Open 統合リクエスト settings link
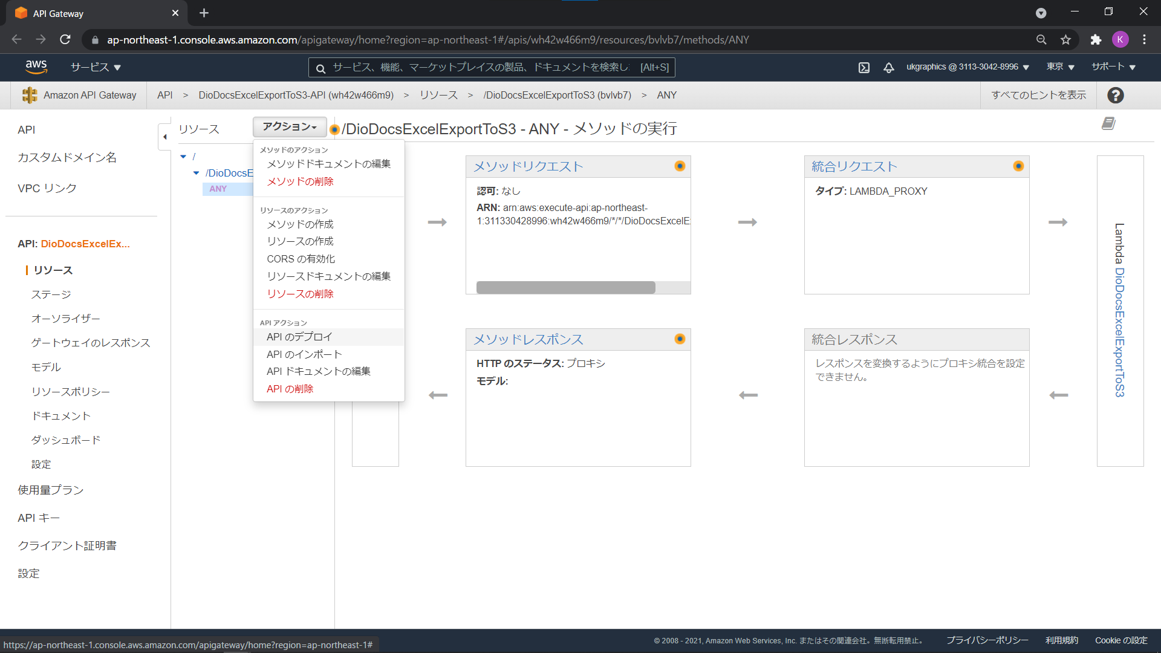 (854, 167)
